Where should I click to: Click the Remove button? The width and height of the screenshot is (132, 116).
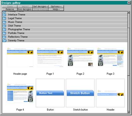tap(10, 9)
